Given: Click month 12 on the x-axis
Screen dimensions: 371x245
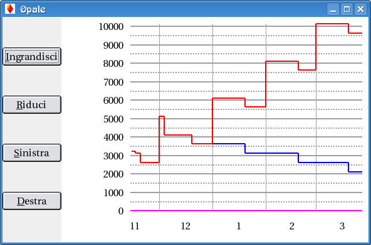Looking at the screenshot, I should (185, 226).
